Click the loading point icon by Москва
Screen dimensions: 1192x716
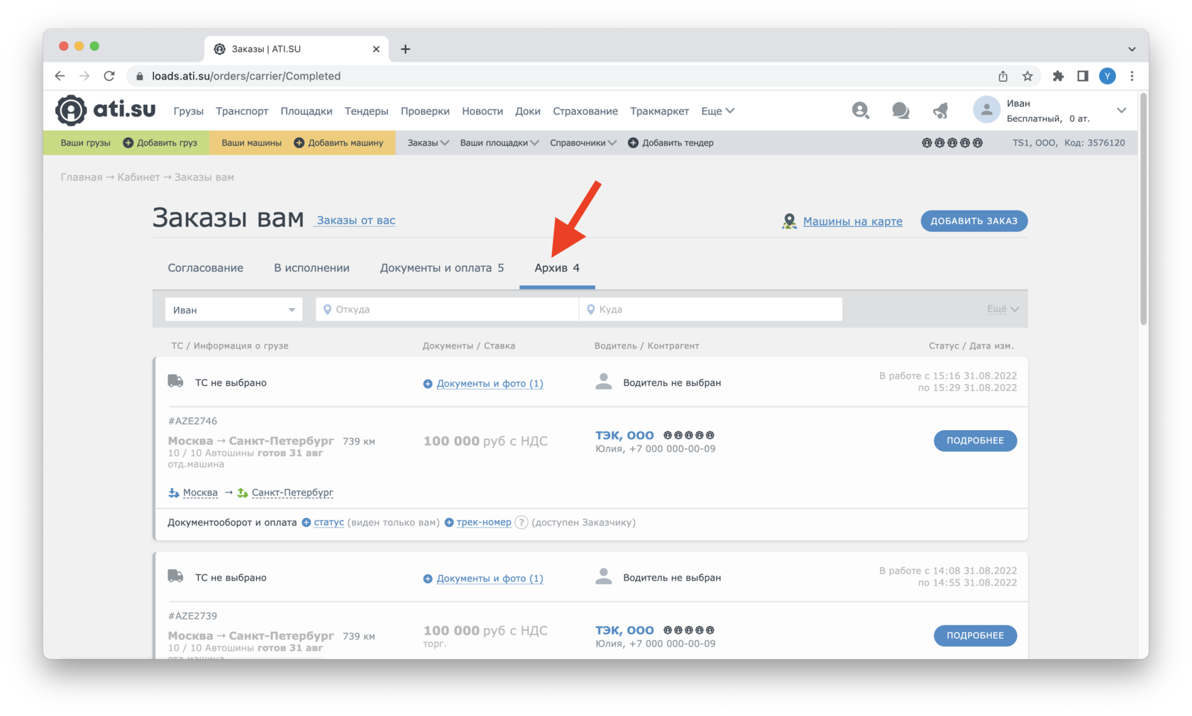(174, 492)
